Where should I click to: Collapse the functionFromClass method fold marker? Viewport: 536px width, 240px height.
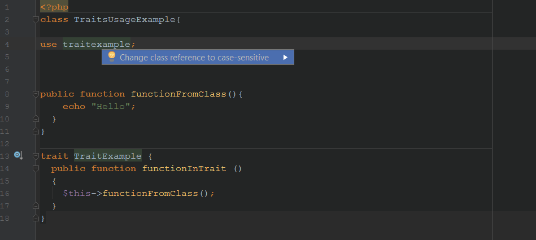point(36,94)
